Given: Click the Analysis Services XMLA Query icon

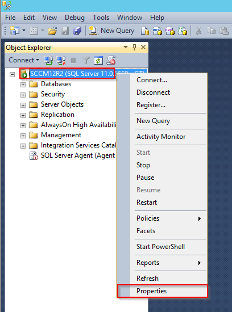Looking at the screenshot, I should pos(183,31).
